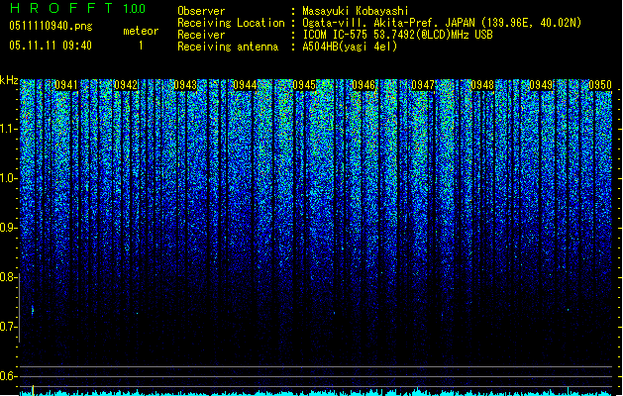Screen dimensions: 623x396
Task: Click the 1.0 kHz axis label
Action: (x=9, y=178)
